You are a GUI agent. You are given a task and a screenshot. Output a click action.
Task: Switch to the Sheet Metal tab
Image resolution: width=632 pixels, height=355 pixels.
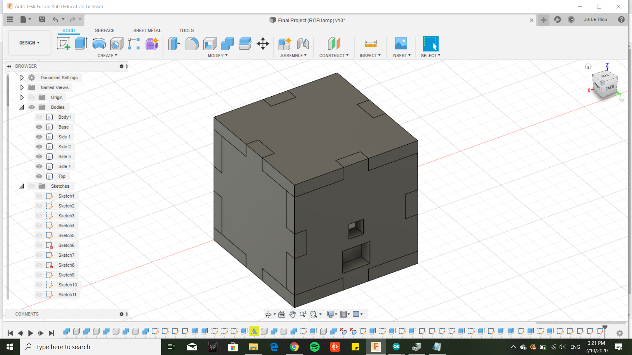click(x=147, y=30)
